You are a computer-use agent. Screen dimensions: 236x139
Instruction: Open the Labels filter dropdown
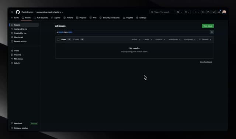click(x=147, y=40)
